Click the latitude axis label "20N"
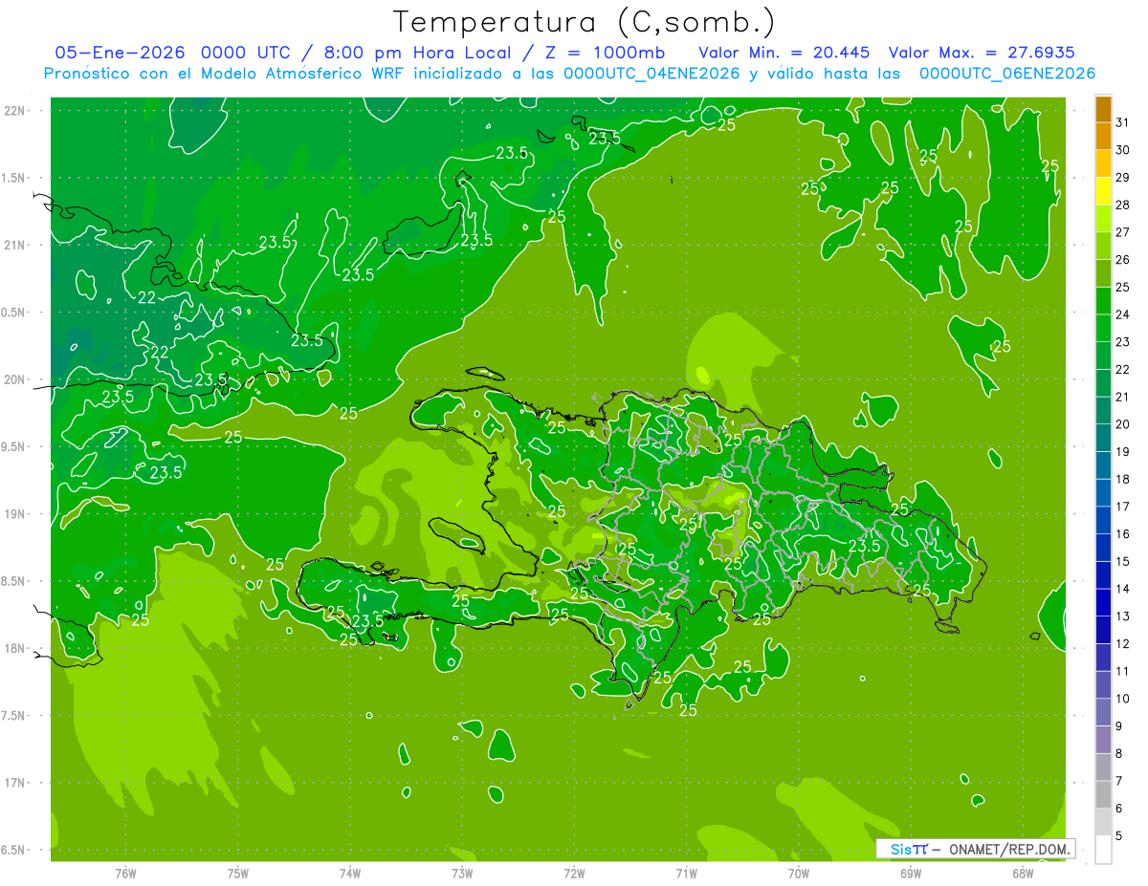Viewport: 1148px width, 886px height. point(13,379)
